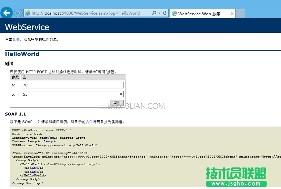Click the 'b:' parameter label
The image size is (281, 189).
(x=14, y=94)
